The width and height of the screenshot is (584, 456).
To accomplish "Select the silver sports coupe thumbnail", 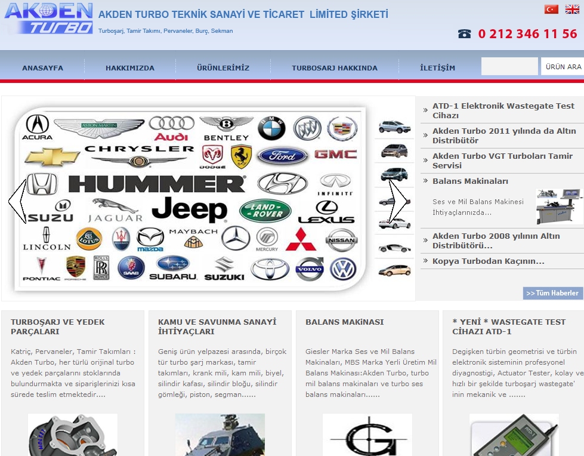I will [395, 248].
